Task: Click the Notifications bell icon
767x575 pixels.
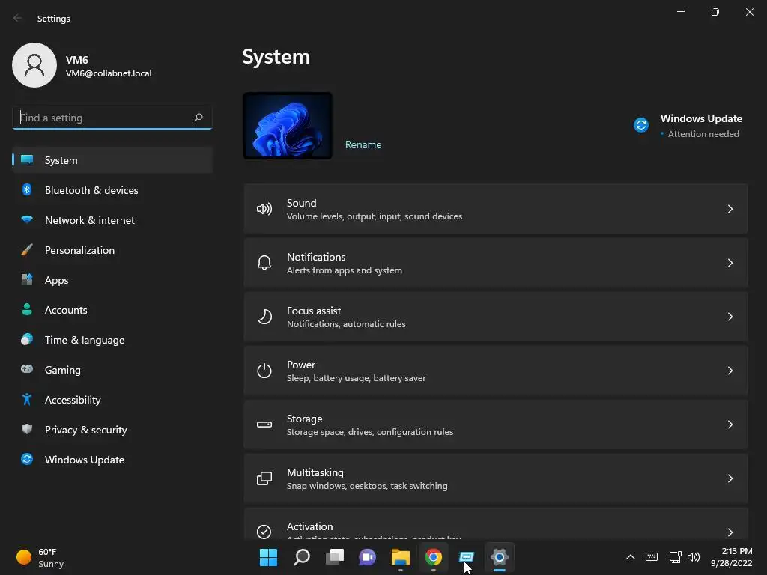Action: 264,263
